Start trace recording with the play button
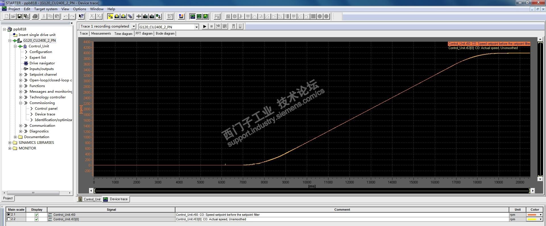The image size is (546, 226). (204, 26)
